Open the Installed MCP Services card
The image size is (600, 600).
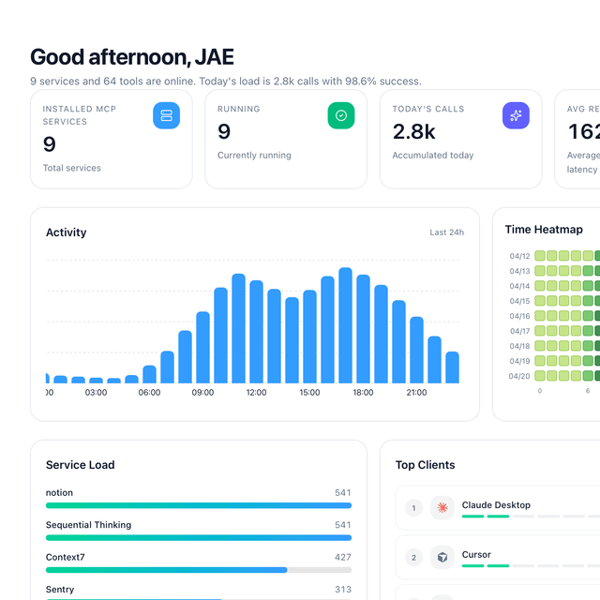click(112, 140)
